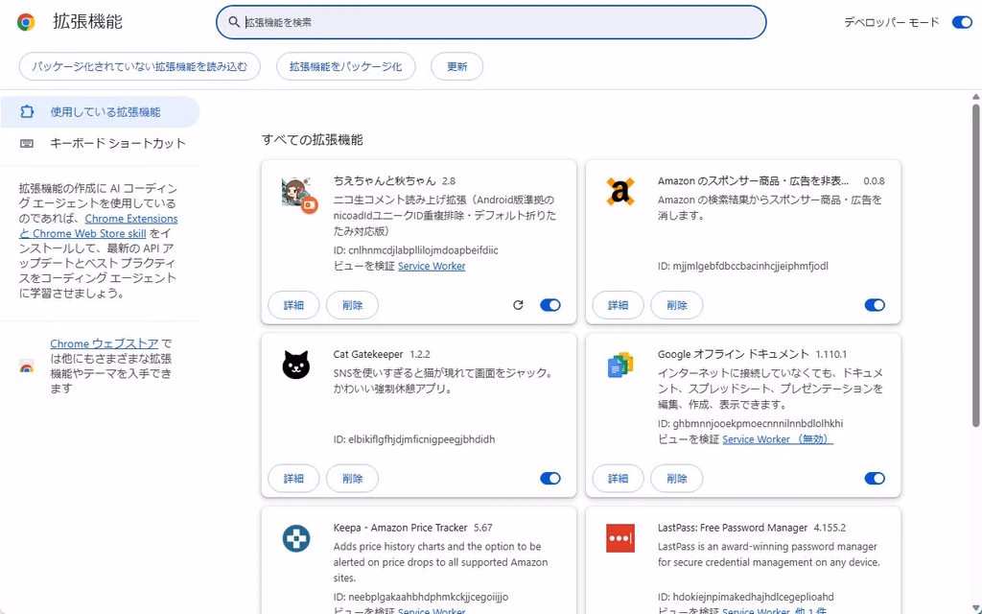Viewport: 982px width, 614px height.
Task: Click 拡張機能をパッケージ化 button
Action: point(345,66)
